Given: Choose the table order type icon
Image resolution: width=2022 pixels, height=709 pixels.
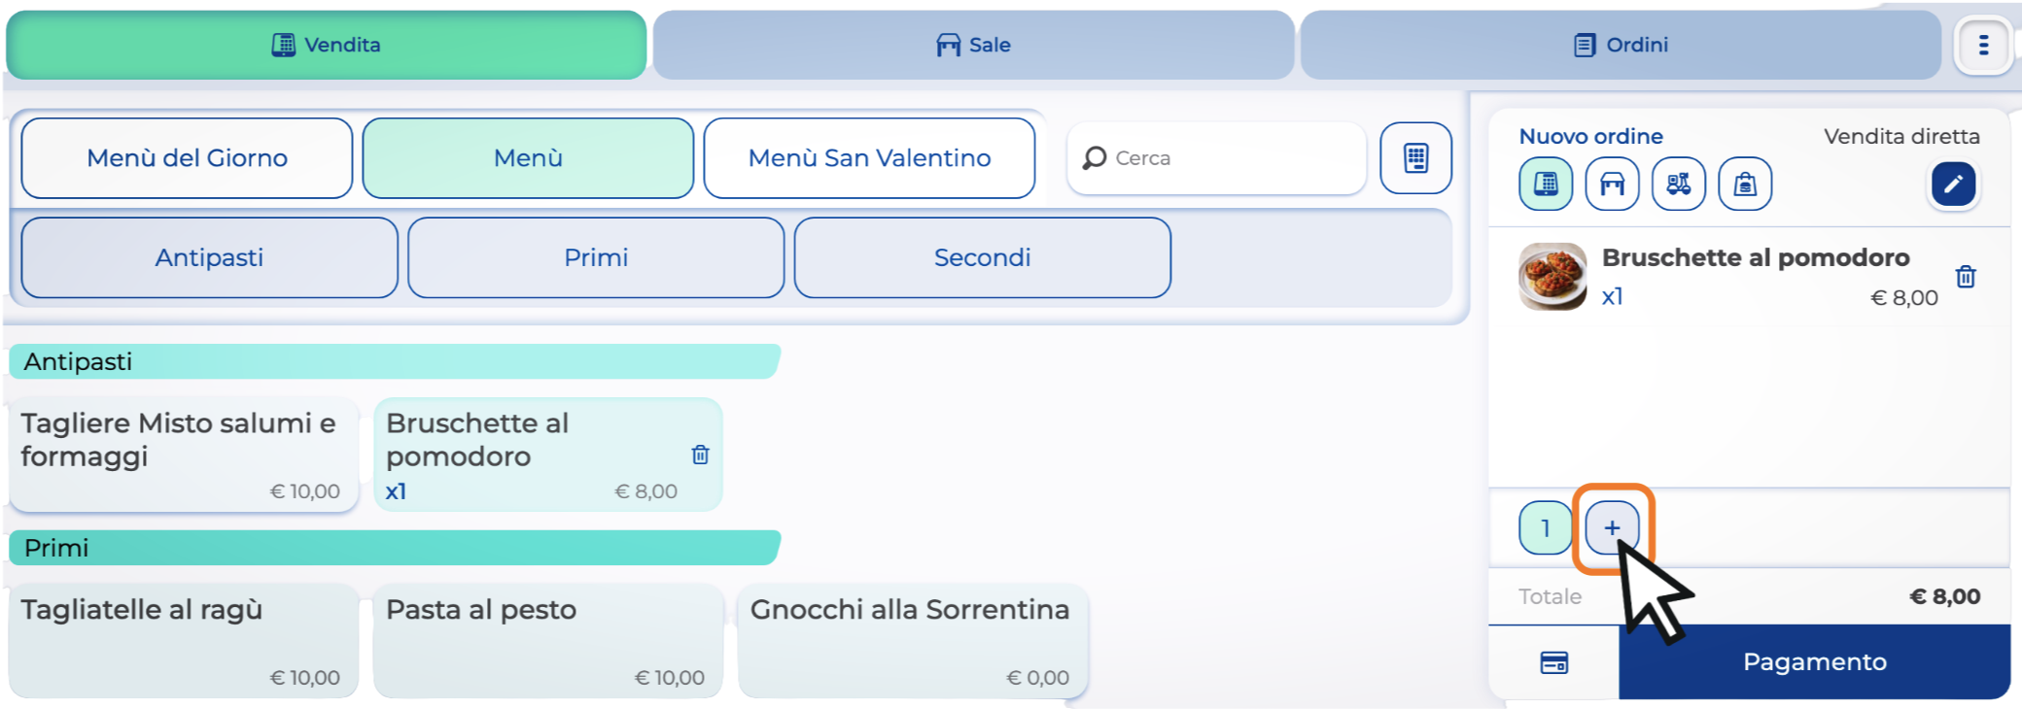Looking at the screenshot, I should tap(1612, 184).
